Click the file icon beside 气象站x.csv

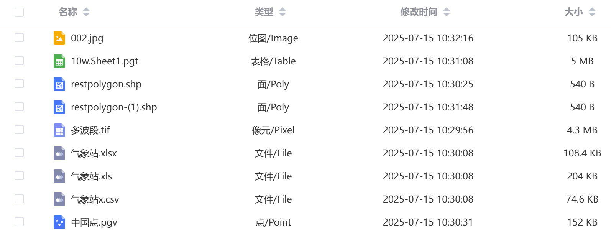(59, 199)
